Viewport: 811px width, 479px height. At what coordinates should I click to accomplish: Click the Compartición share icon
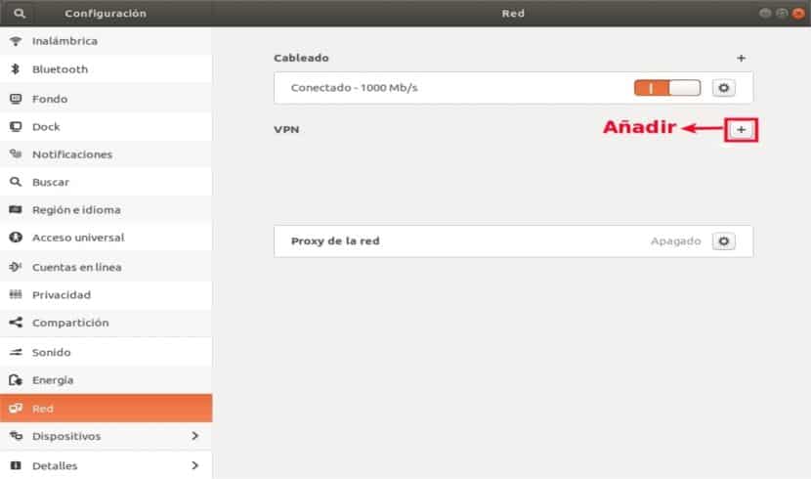click(16, 323)
